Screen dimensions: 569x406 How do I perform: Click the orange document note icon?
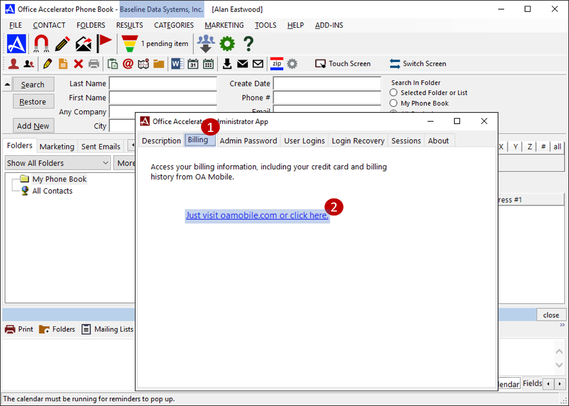[63, 64]
